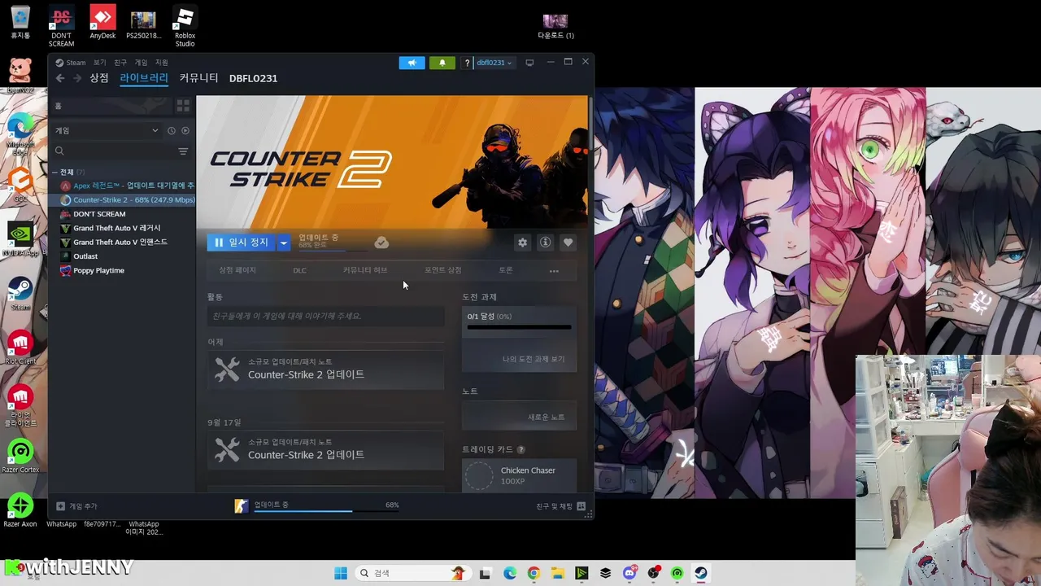Open Google Chrome from taskbar
The height and width of the screenshot is (586, 1041).
coord(534,573)
